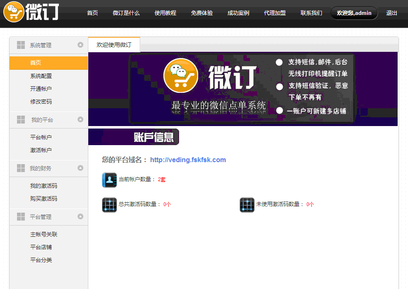Click the 总共激活码数量 label

point(139,204)
